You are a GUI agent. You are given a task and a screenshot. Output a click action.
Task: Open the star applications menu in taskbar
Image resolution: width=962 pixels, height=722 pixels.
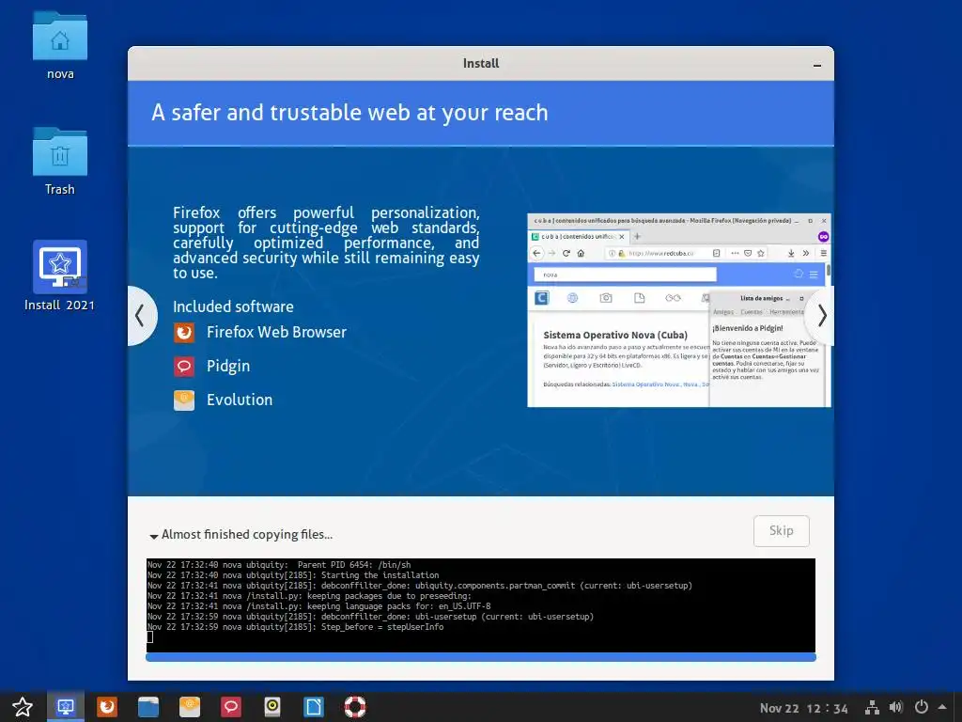23,707
